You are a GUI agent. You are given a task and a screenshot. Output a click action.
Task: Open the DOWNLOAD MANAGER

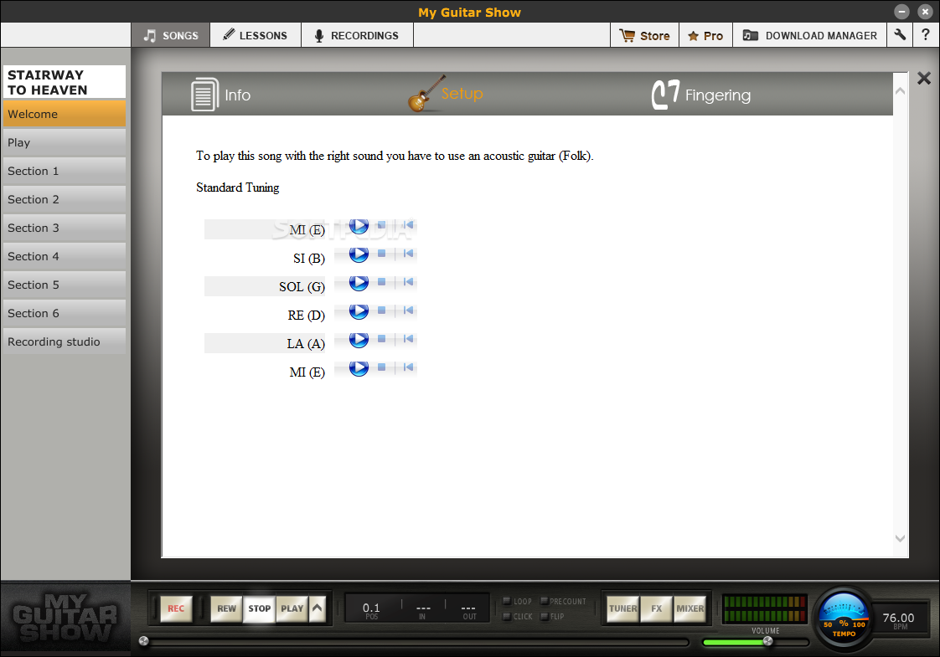pyautogui.click(x=810, y=35)
